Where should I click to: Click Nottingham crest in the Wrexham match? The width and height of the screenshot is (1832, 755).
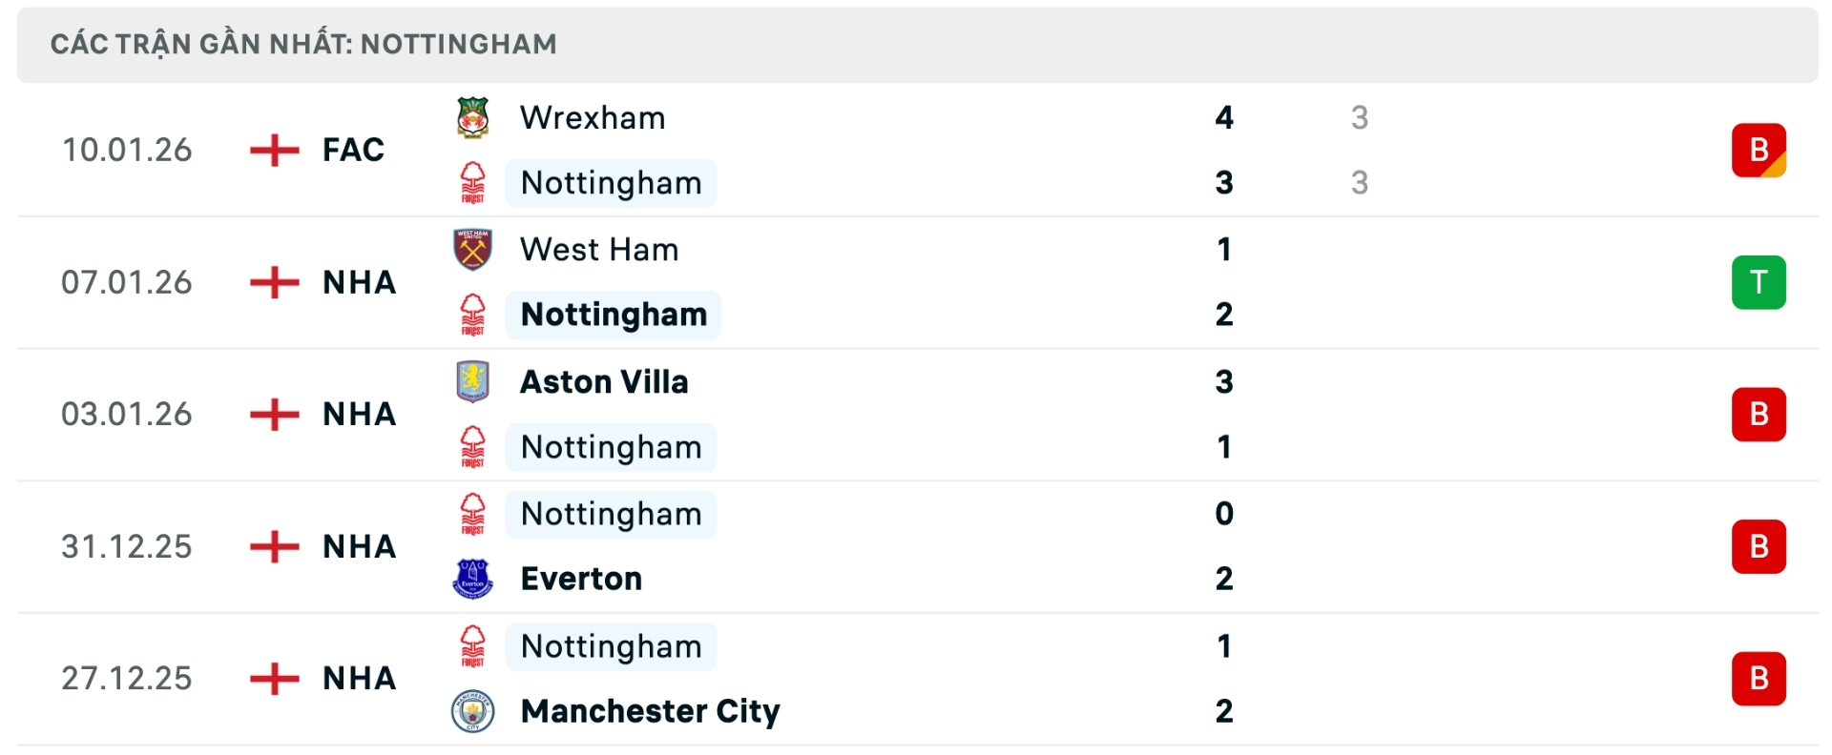(x=472, y=182)
